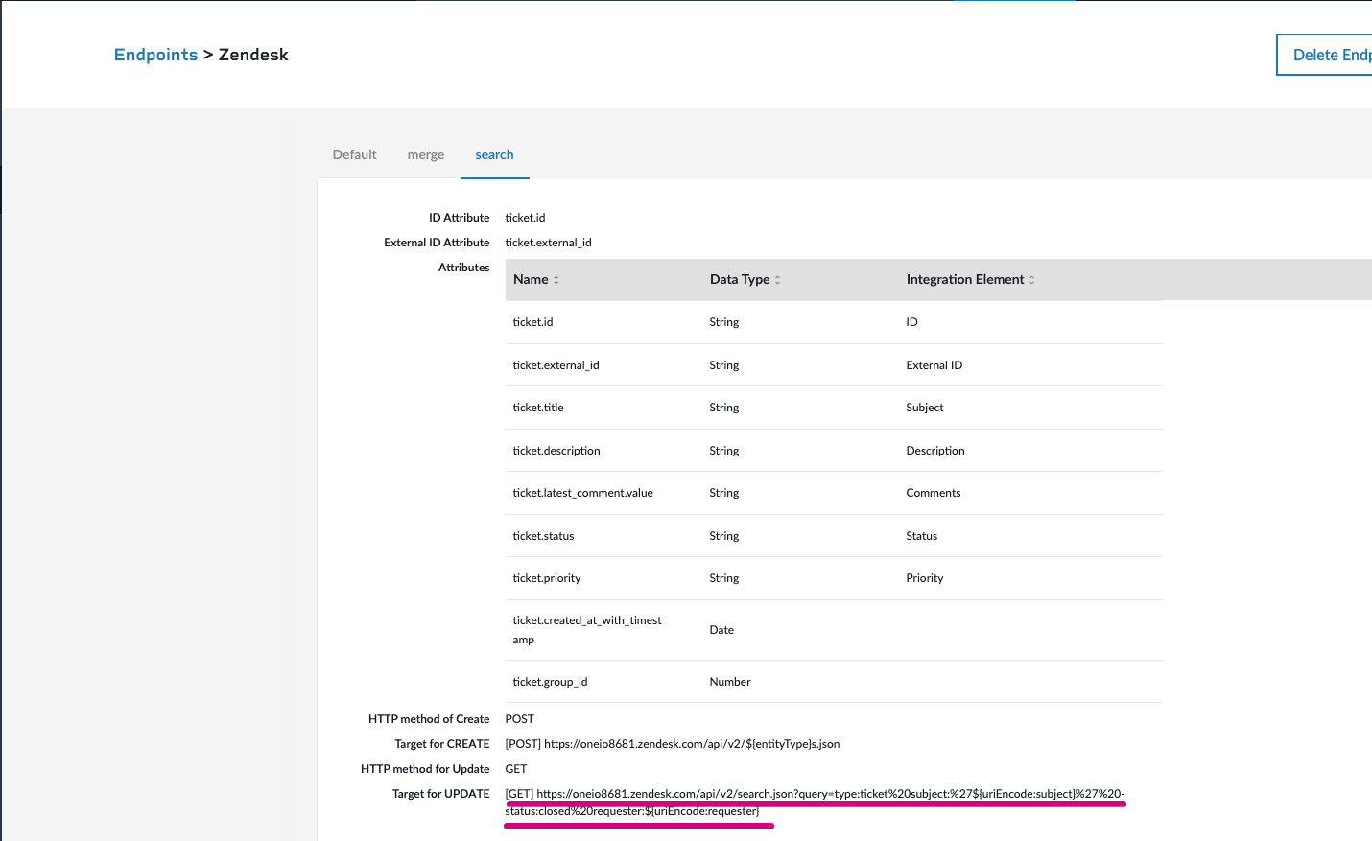
Task: Sort by Data Type column arrow icon
Action: (777, 280)
